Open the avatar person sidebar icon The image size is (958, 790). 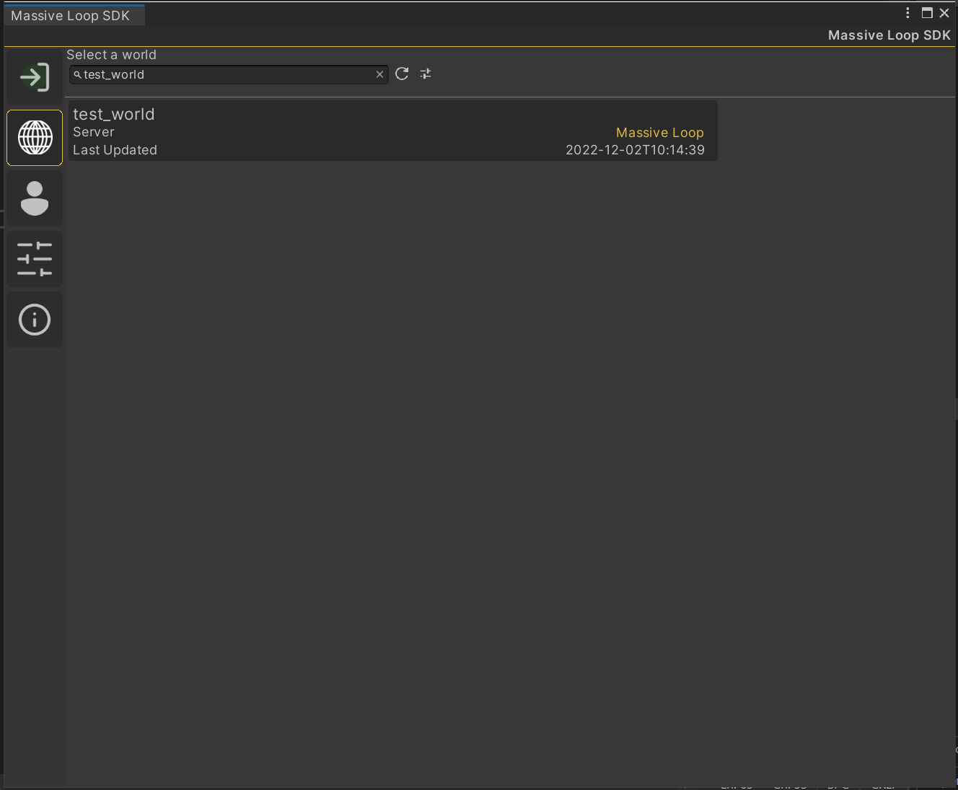(35, 198)
